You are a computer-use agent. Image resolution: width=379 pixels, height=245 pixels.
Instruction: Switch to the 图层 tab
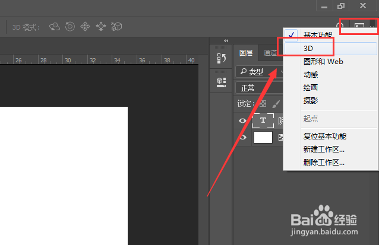(x=246, y=53)
